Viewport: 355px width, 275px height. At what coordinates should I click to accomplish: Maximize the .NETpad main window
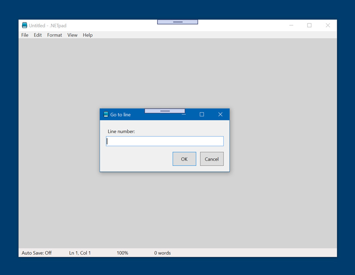309,25
